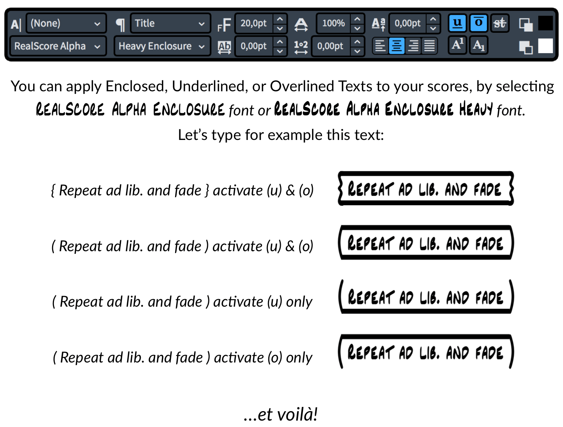Click the black foreground color swatch

pos(545,23)
